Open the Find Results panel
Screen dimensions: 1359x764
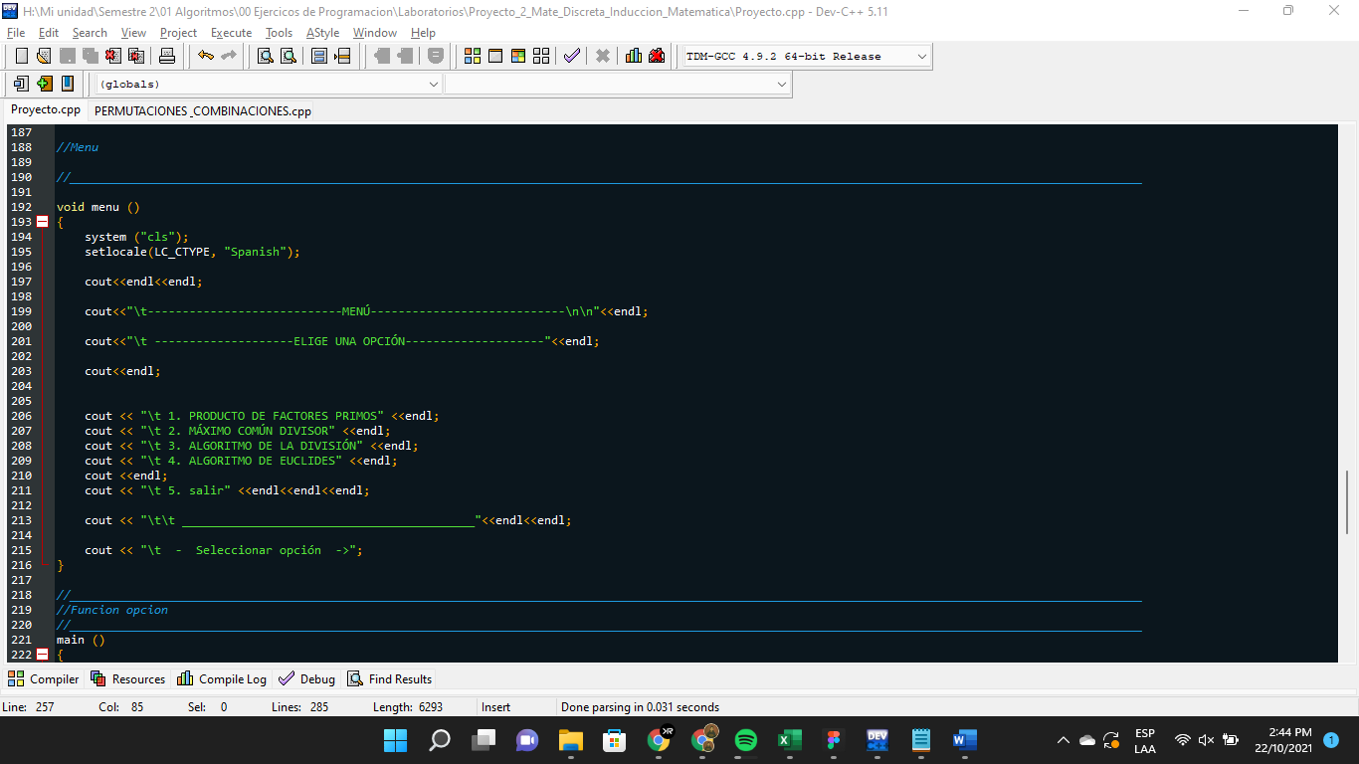point(388,678)
